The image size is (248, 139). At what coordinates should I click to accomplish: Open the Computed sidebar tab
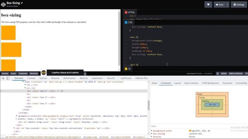(x=166, y=83)
